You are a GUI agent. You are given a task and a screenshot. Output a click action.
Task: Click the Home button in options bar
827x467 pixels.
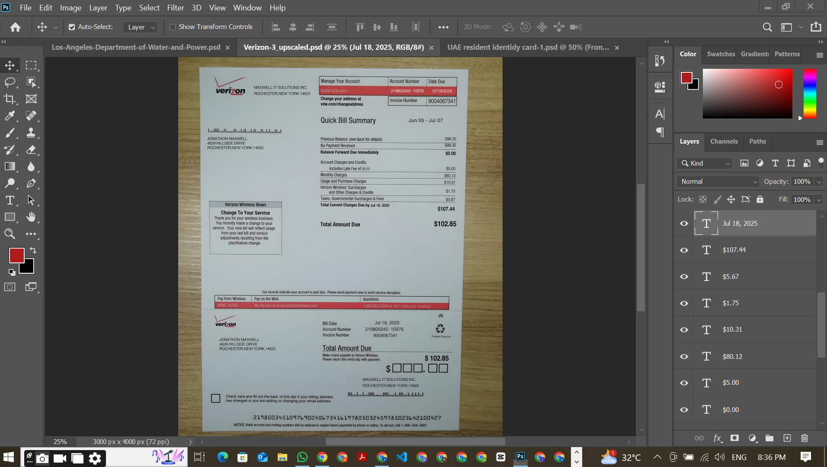tap(16, 27)
